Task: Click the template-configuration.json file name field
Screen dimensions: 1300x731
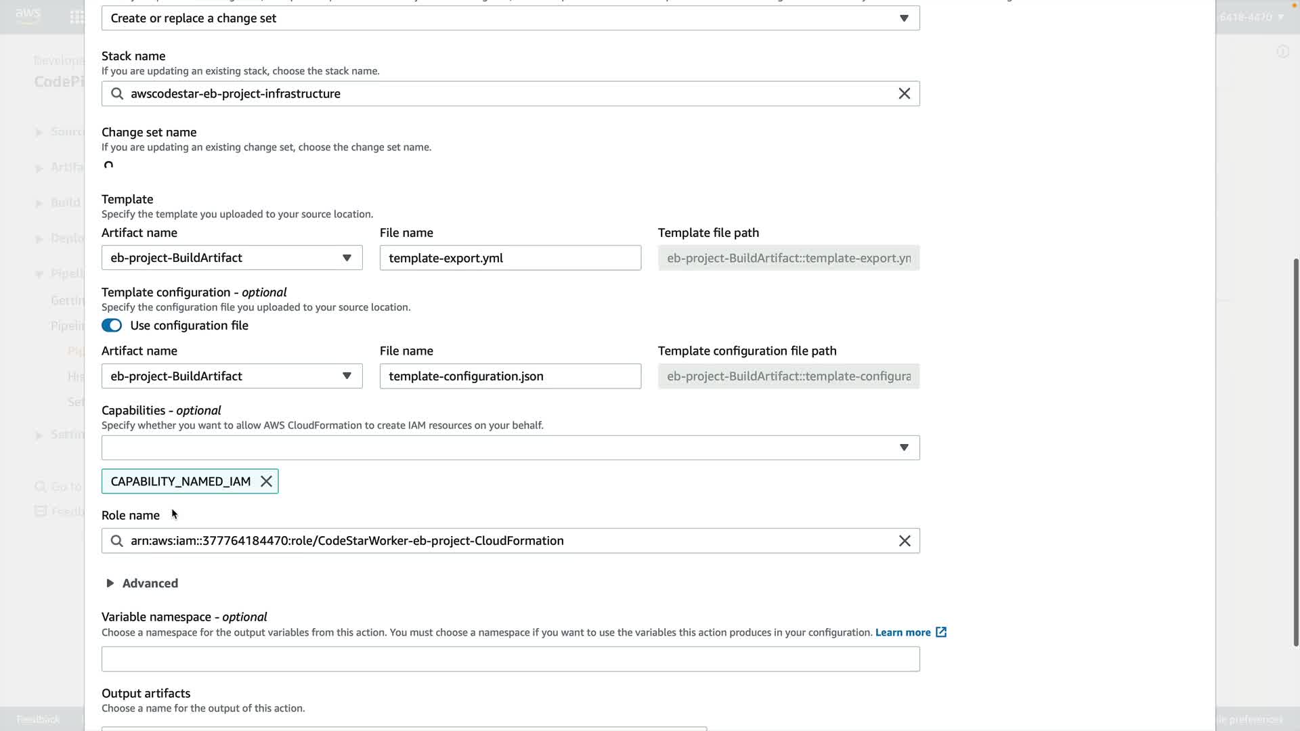Action: coord(510,376)
